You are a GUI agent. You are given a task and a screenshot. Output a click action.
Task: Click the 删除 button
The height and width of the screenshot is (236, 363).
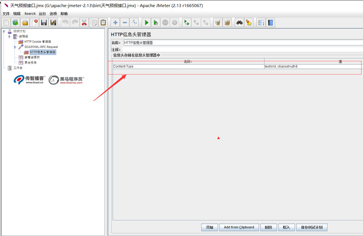click(268, 227)
